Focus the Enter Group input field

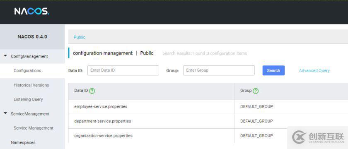point(219,70)
